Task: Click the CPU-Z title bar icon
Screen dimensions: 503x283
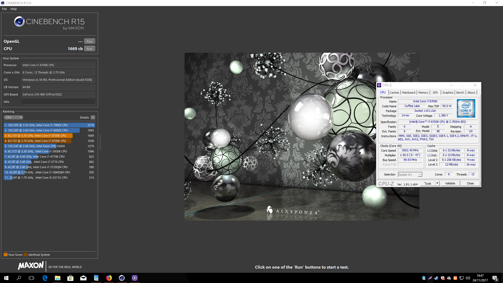Action: (x=379, y=85)
